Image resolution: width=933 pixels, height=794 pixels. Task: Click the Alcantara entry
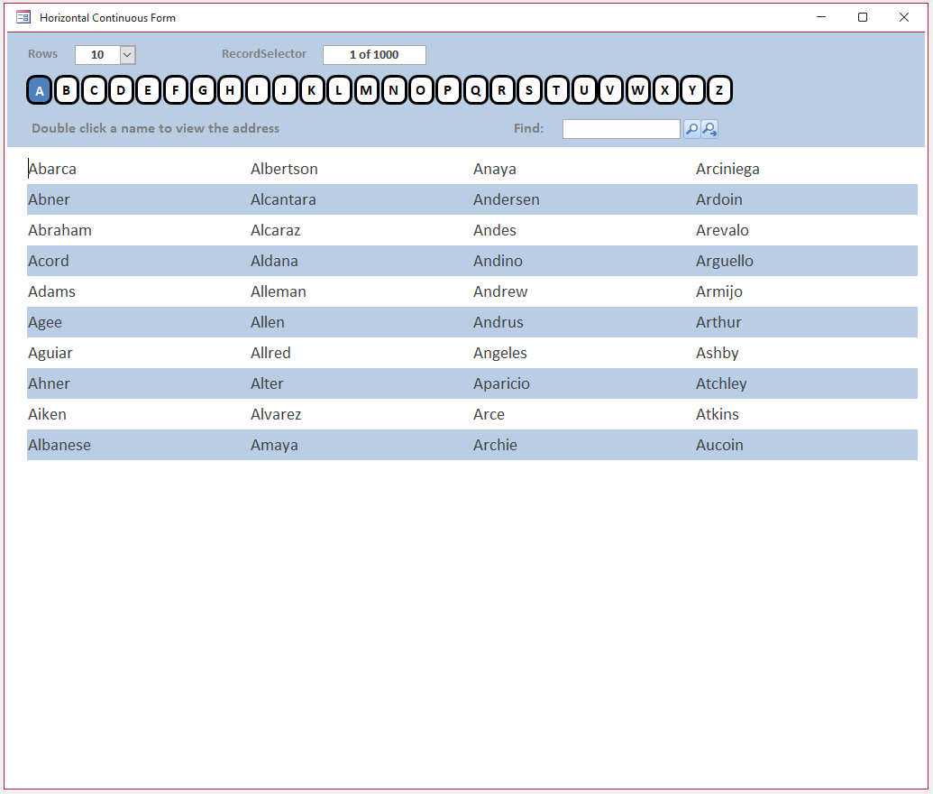[283, 199]
